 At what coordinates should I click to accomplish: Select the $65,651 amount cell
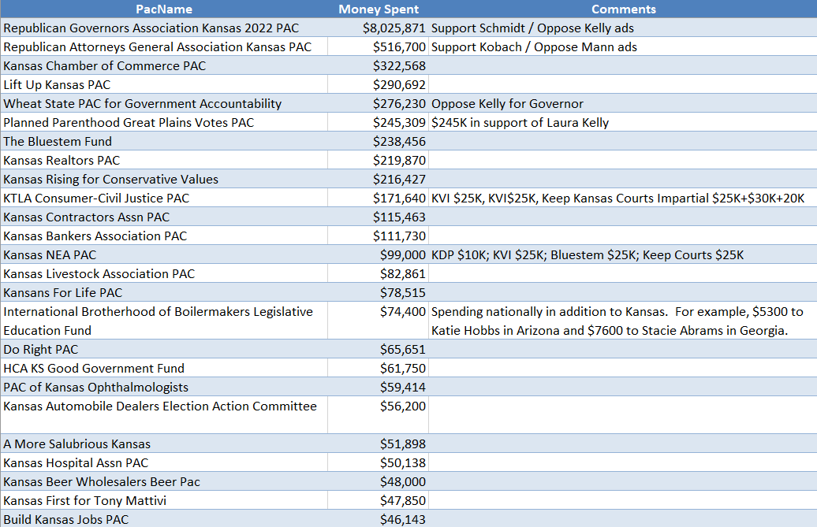[379, 349]
